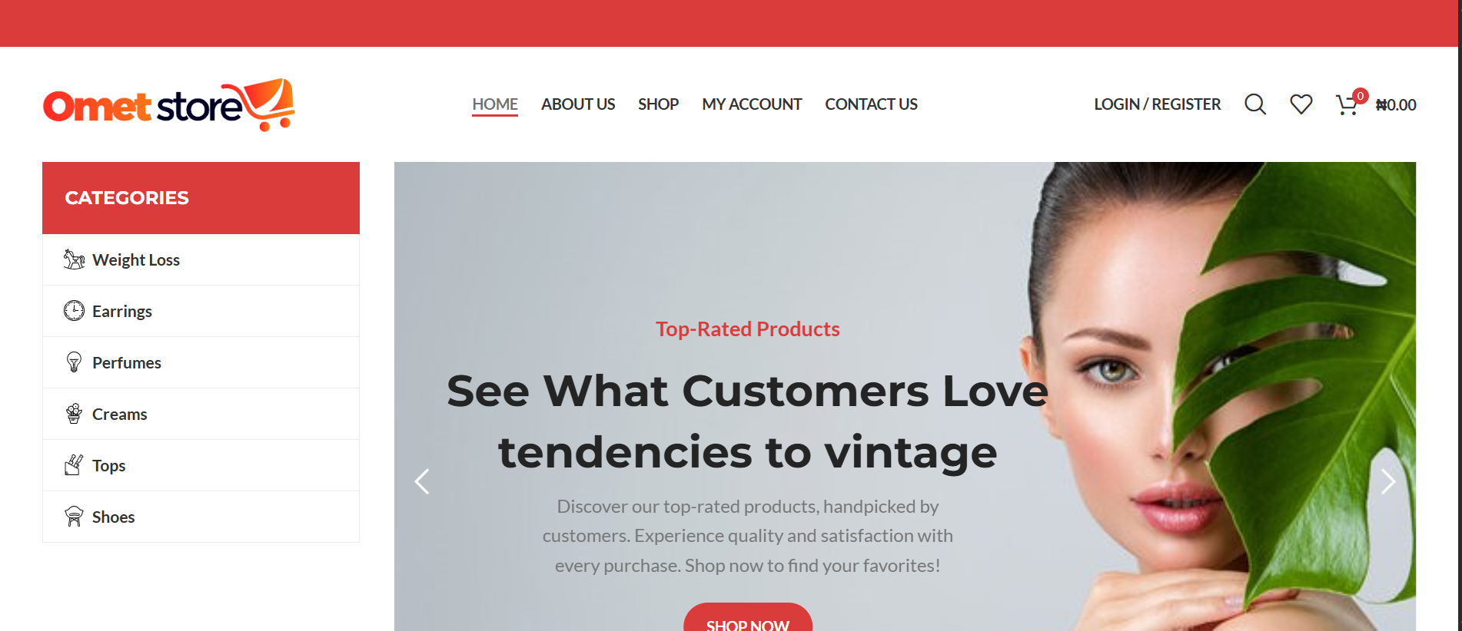Go to previous slide arrow

coord(422,481)
